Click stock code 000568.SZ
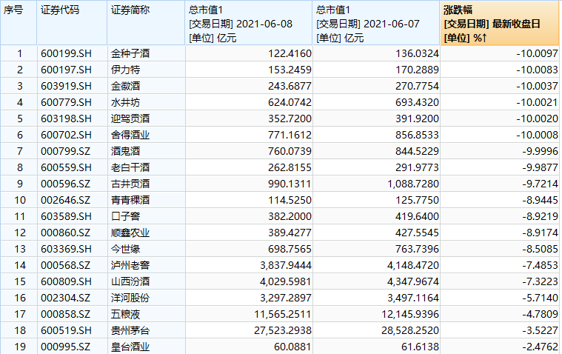This screenshot has width=562, height=354. [x=66, y=265]
